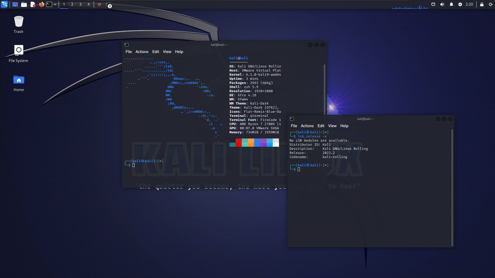Click the Firefox browser icon in taskbar
The image size is (495, 278).
pyautogui.click(x=41, y=4)
